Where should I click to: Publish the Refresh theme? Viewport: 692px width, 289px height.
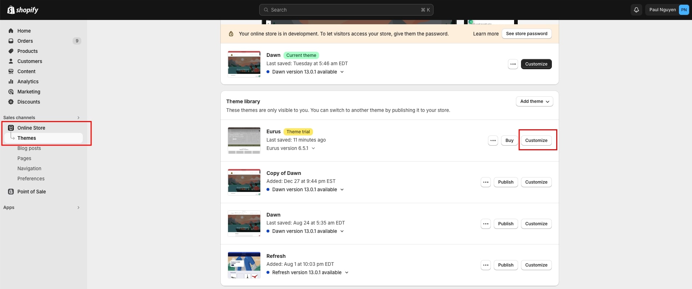pyautogui.click(x=506, y=265)
